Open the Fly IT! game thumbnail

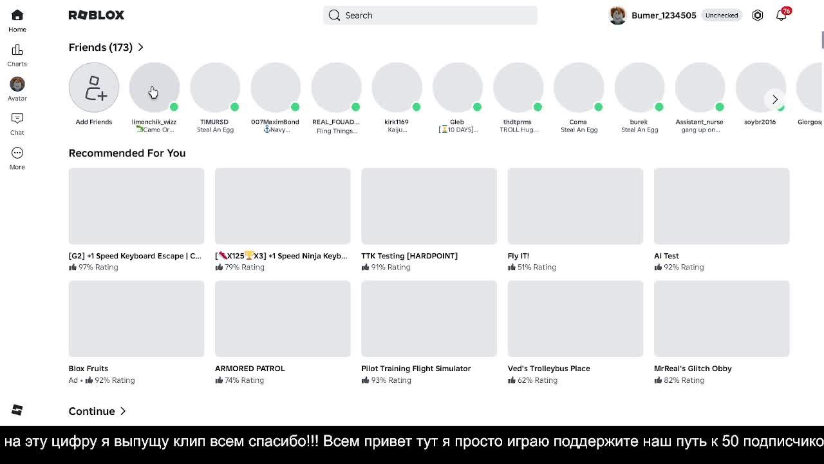576,206
